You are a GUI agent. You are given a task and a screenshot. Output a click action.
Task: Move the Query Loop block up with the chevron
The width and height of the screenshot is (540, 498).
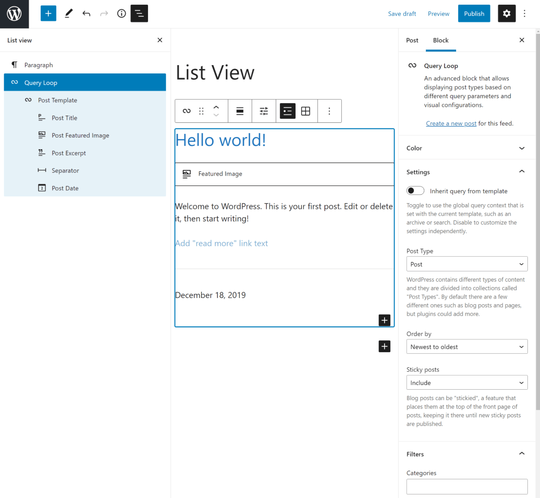coord(216,107)
